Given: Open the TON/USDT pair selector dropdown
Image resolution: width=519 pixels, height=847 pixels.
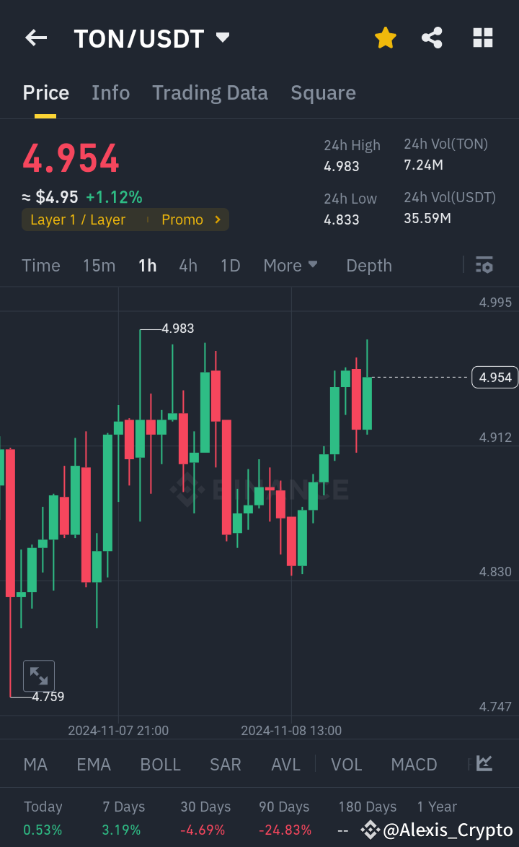Looking at the screenshot, I should pos(222,38).
